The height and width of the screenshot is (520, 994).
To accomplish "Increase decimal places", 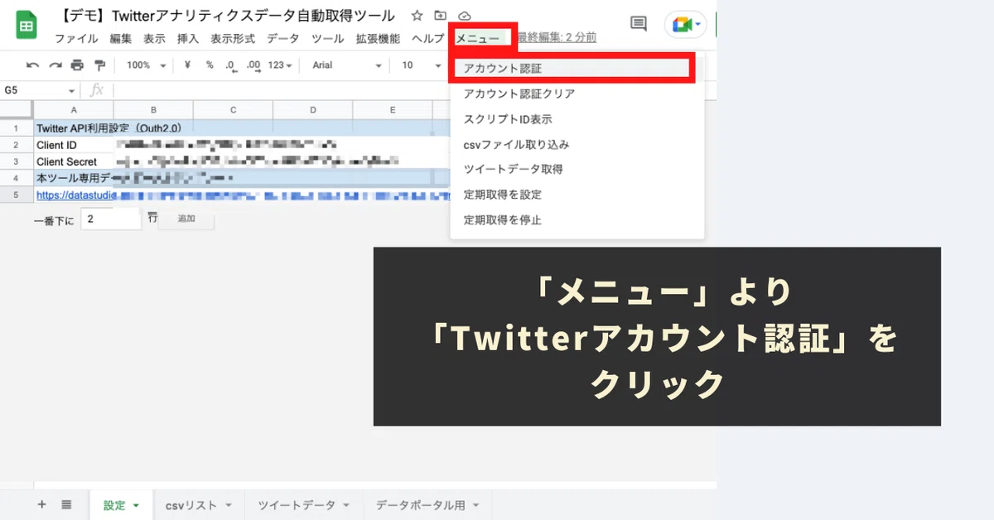I will [x=253, y=65].
